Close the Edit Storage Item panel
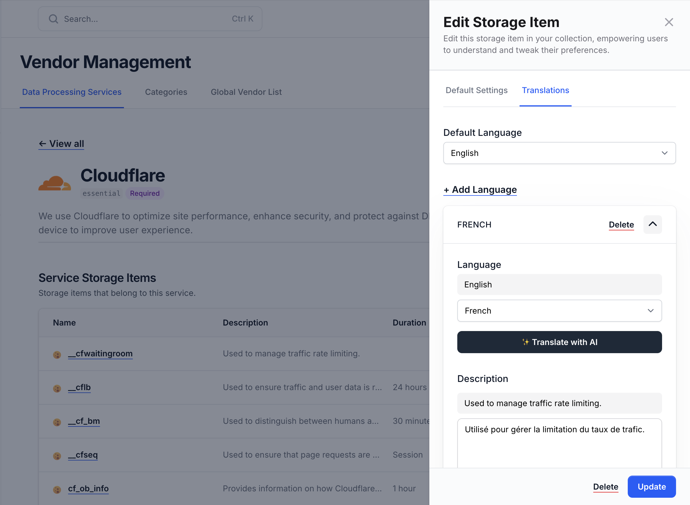 669,22
